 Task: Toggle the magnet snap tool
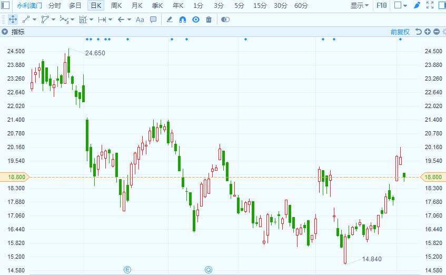click(183, 19)
